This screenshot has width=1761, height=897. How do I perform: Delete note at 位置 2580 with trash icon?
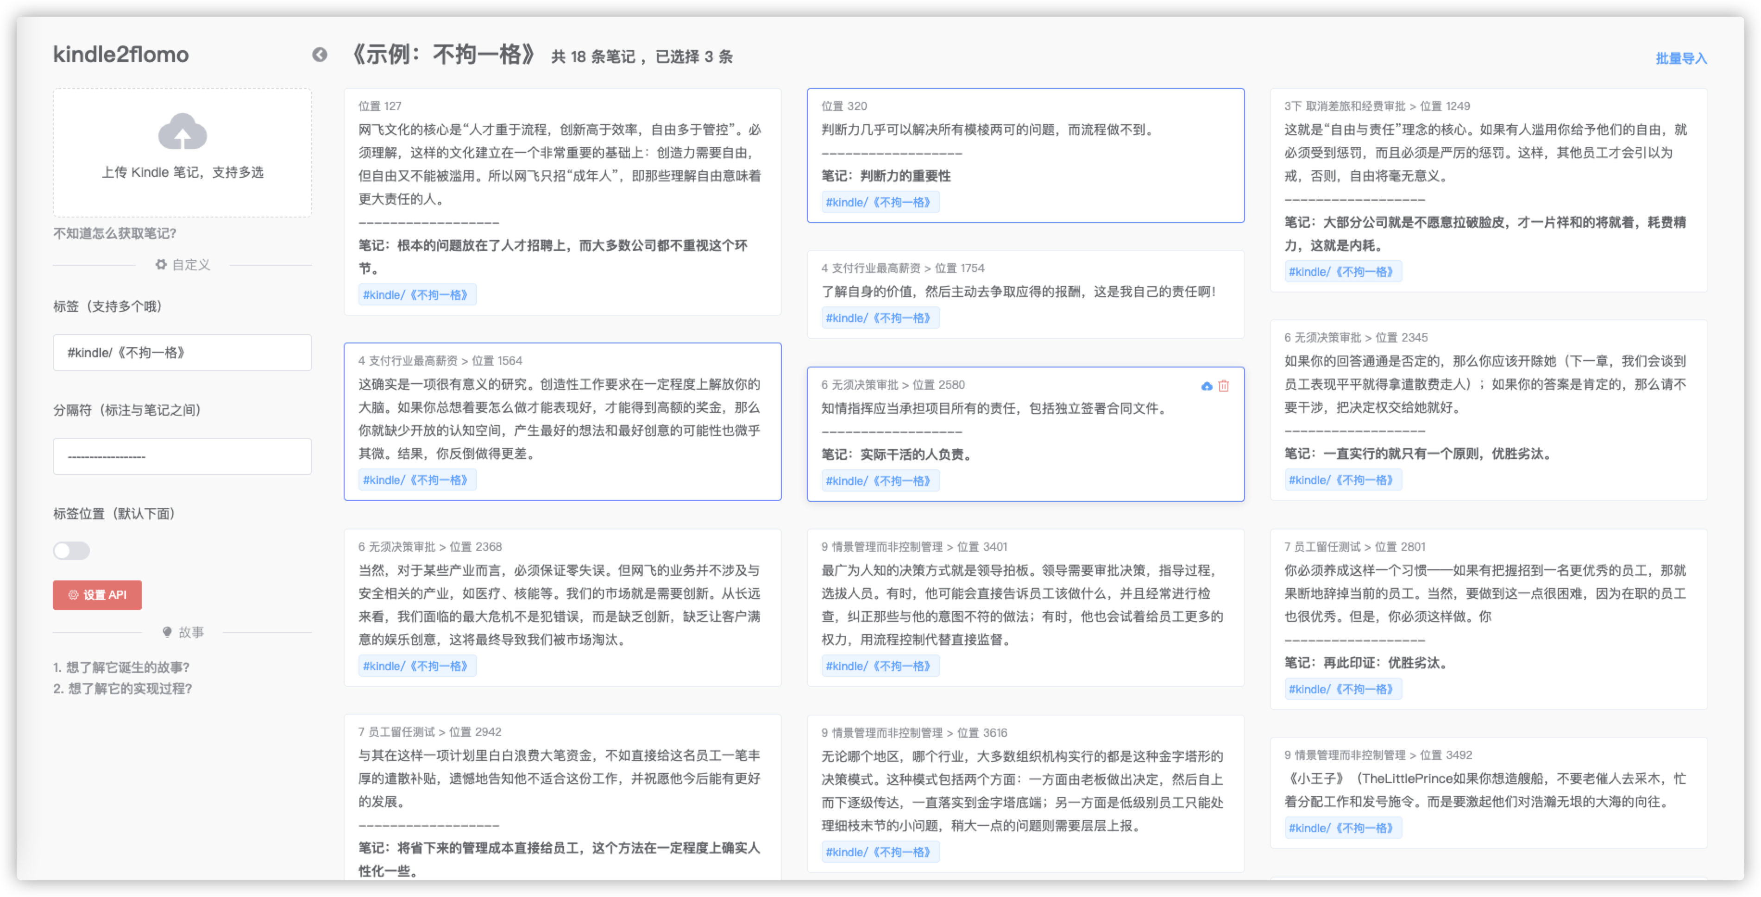pyautogui.click(x=1224, y=386)
